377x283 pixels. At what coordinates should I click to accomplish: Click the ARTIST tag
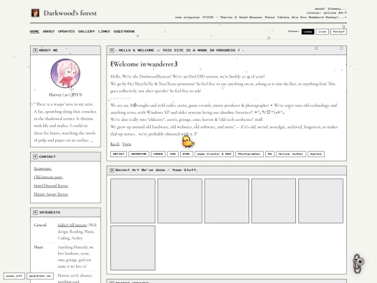pos(119,154)
